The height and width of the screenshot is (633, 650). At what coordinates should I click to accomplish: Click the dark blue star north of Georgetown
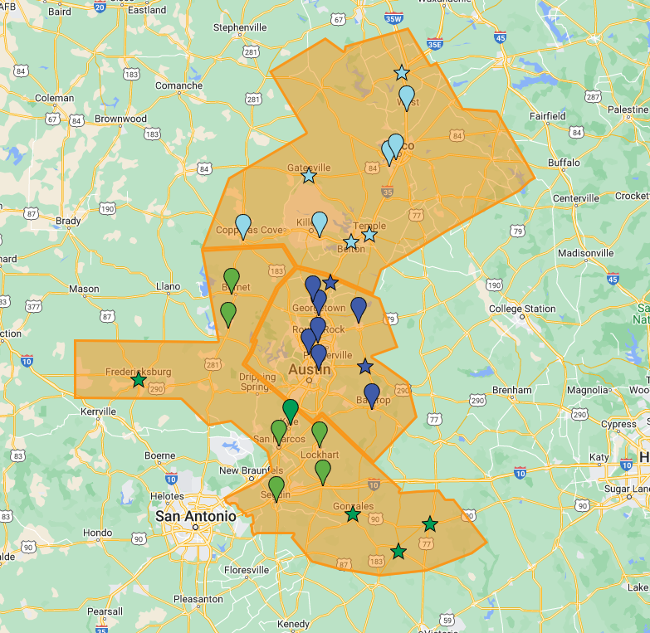pos(330,283)
